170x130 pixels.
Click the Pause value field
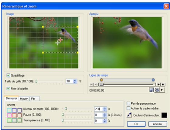pos(99,115)
